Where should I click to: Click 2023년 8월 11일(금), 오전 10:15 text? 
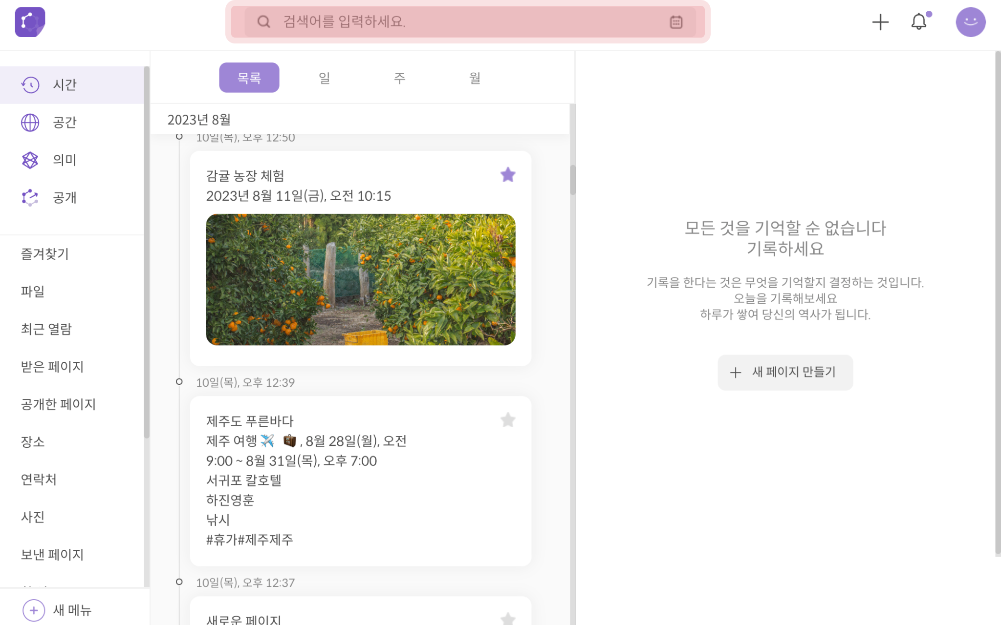click(x=299, y=196)
